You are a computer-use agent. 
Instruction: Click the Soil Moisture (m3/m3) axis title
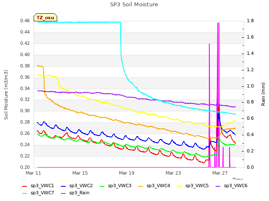6,95
